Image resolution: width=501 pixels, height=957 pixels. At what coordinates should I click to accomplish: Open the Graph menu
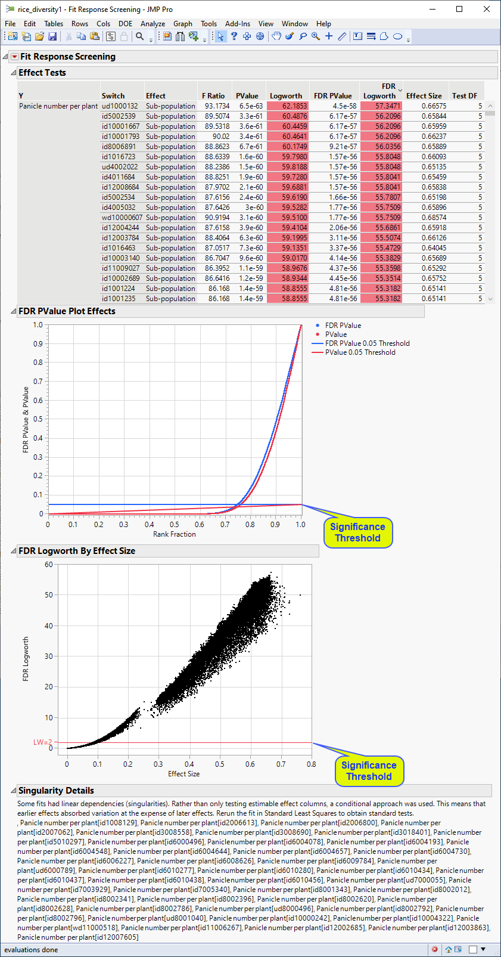(x=183, y=24)
